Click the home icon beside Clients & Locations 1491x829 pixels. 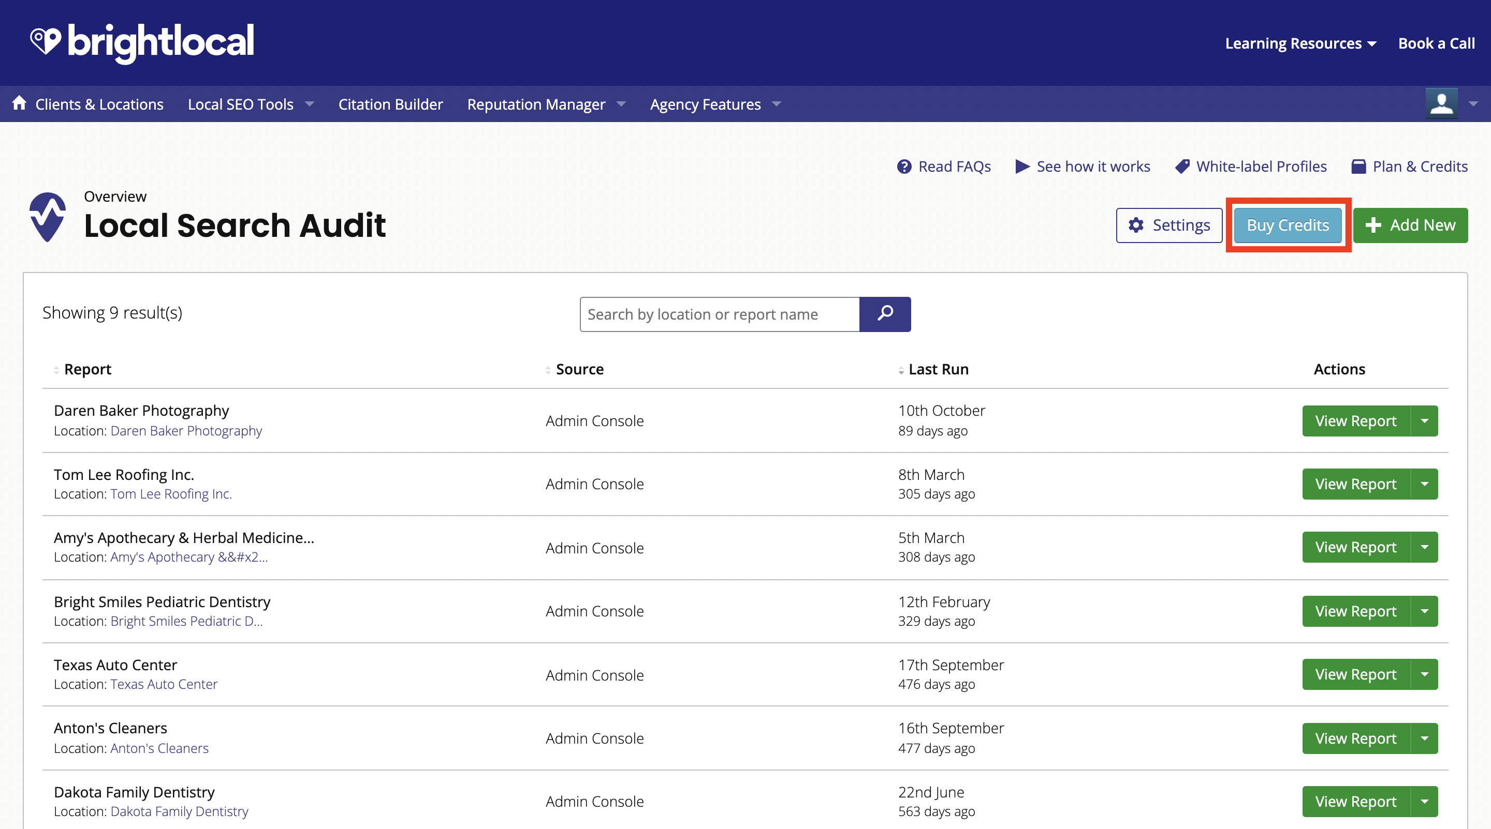coord(19,103)
